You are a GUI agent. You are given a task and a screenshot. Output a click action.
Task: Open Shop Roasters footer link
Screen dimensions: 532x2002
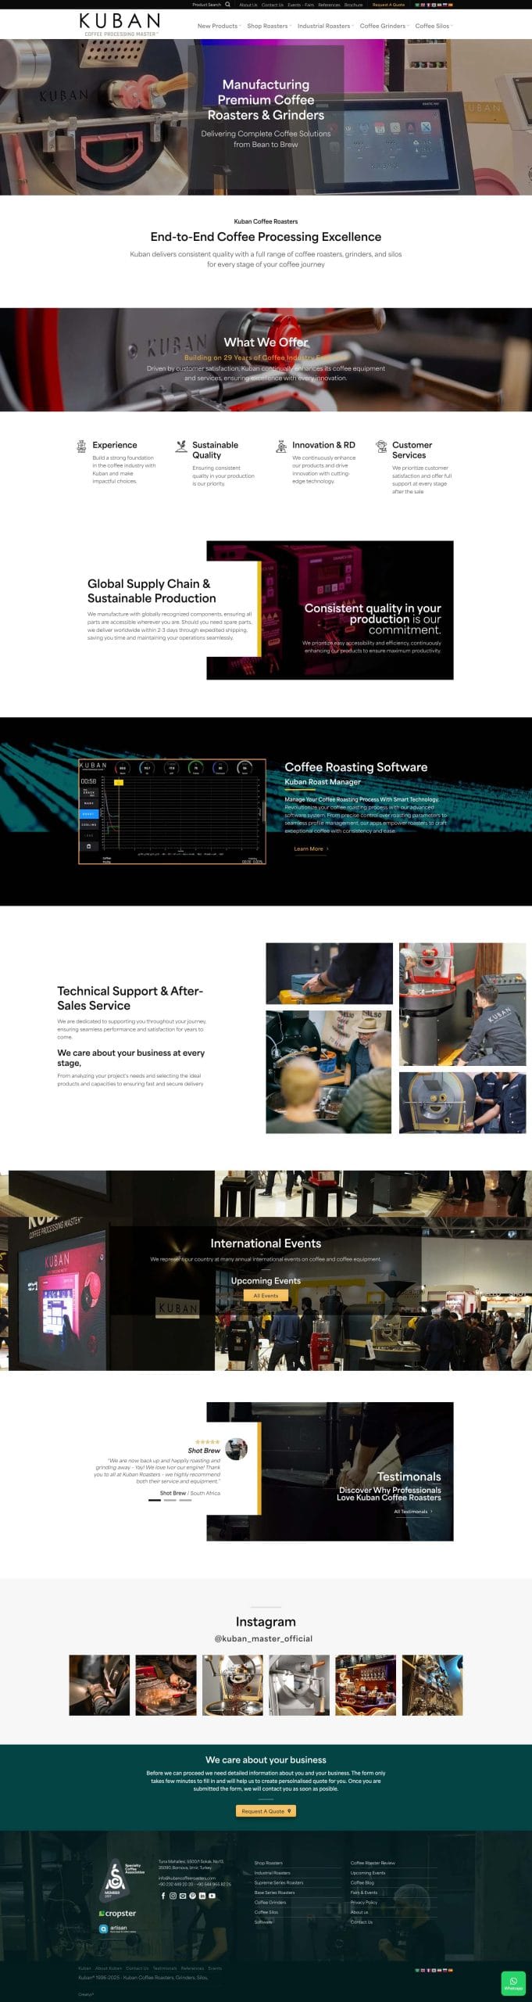269,1863
